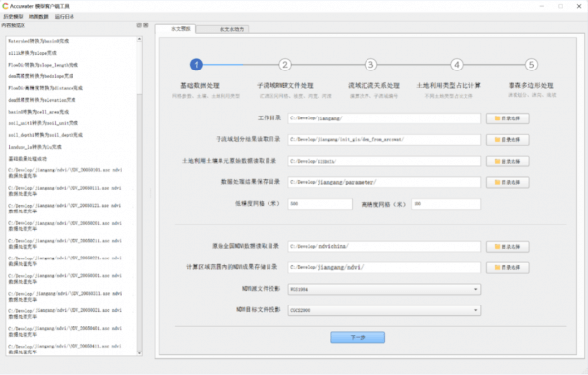The height and width of the screenshot is (375, 588).
Task: Click the log panel scrollbar up arrow
Action: pyautogui.click(x=139, y=39)
